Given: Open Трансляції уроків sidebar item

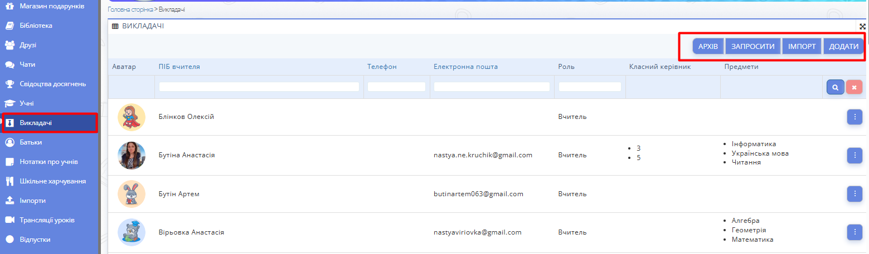Looking at the screenshot, I should pyautogui.click(x=47, y=220).
